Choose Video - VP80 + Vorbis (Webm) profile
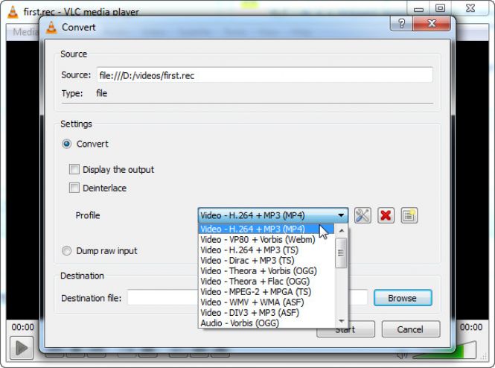 (266, 239)
